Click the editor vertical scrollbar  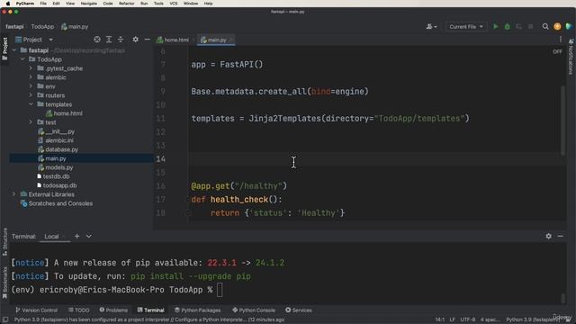point(562,120)
